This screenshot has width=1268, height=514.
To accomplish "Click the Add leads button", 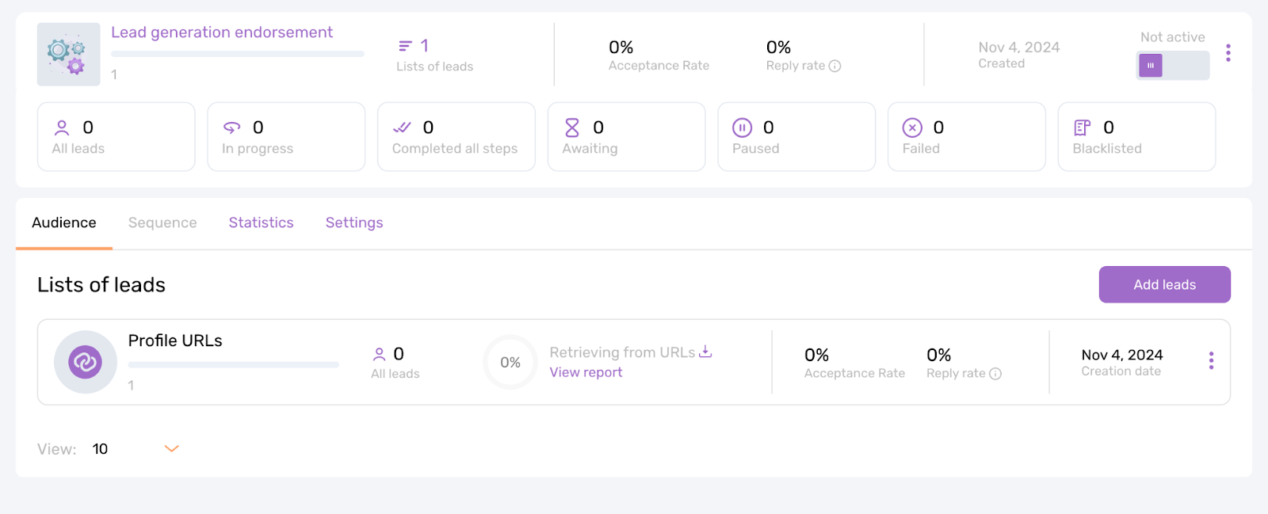I will (1164, 284).
